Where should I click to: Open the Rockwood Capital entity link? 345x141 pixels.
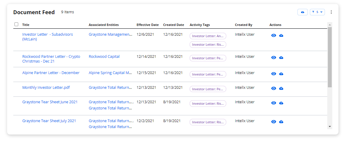[104, 57]
